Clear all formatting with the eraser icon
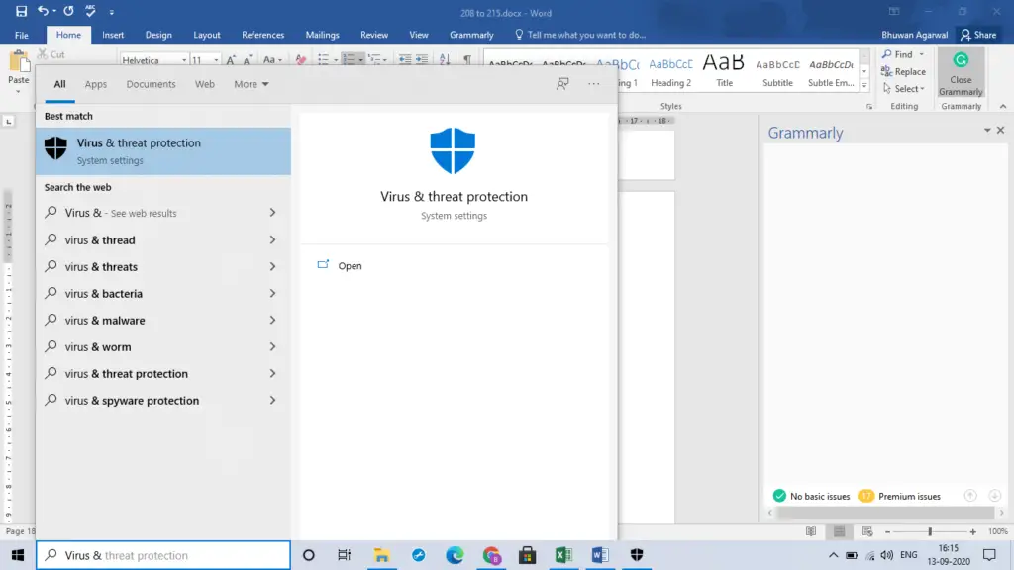1014x570 pixels. pos(301,60)
